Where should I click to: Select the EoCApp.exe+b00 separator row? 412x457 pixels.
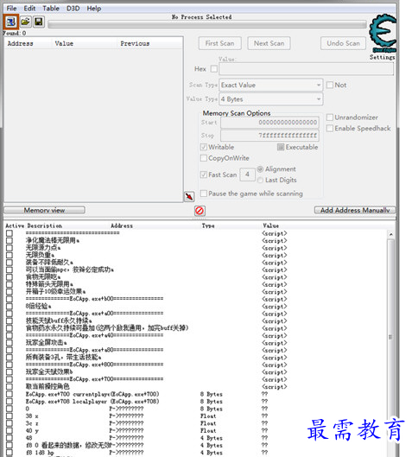(195, 299)
